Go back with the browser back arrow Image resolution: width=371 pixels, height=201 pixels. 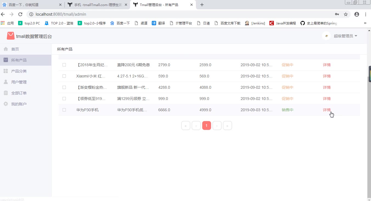[3, 14]
